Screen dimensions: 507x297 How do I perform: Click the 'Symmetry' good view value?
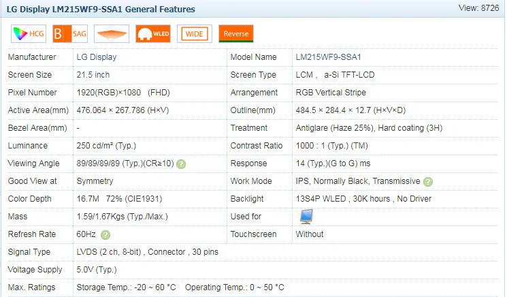click(95, 181)
